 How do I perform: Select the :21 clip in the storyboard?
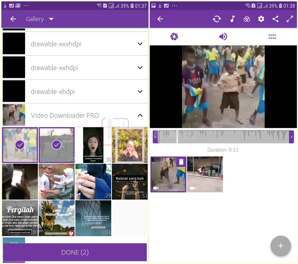coord(168,175)
